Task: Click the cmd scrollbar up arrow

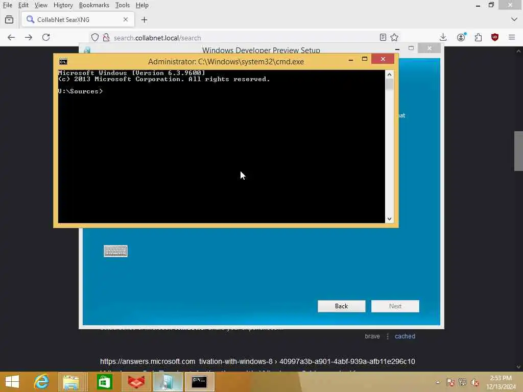Action: (389, 75)
